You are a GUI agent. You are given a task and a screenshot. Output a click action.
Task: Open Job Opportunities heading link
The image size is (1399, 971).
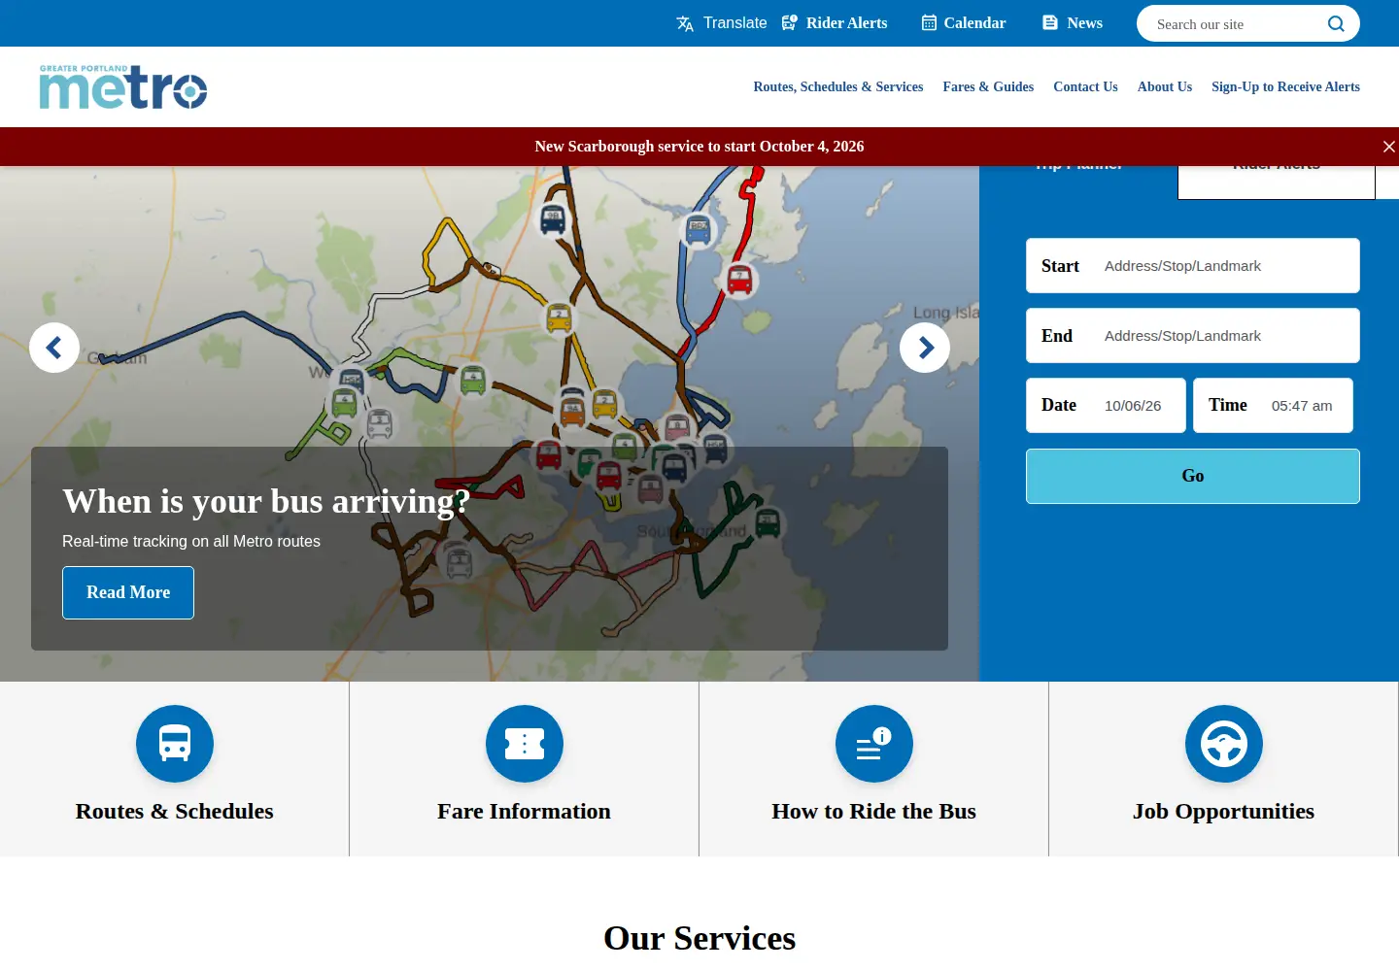coord(1224,812)
